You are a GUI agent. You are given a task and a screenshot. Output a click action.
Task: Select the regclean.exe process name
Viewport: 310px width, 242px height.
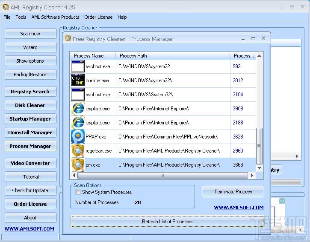click(x=99, y=151)
